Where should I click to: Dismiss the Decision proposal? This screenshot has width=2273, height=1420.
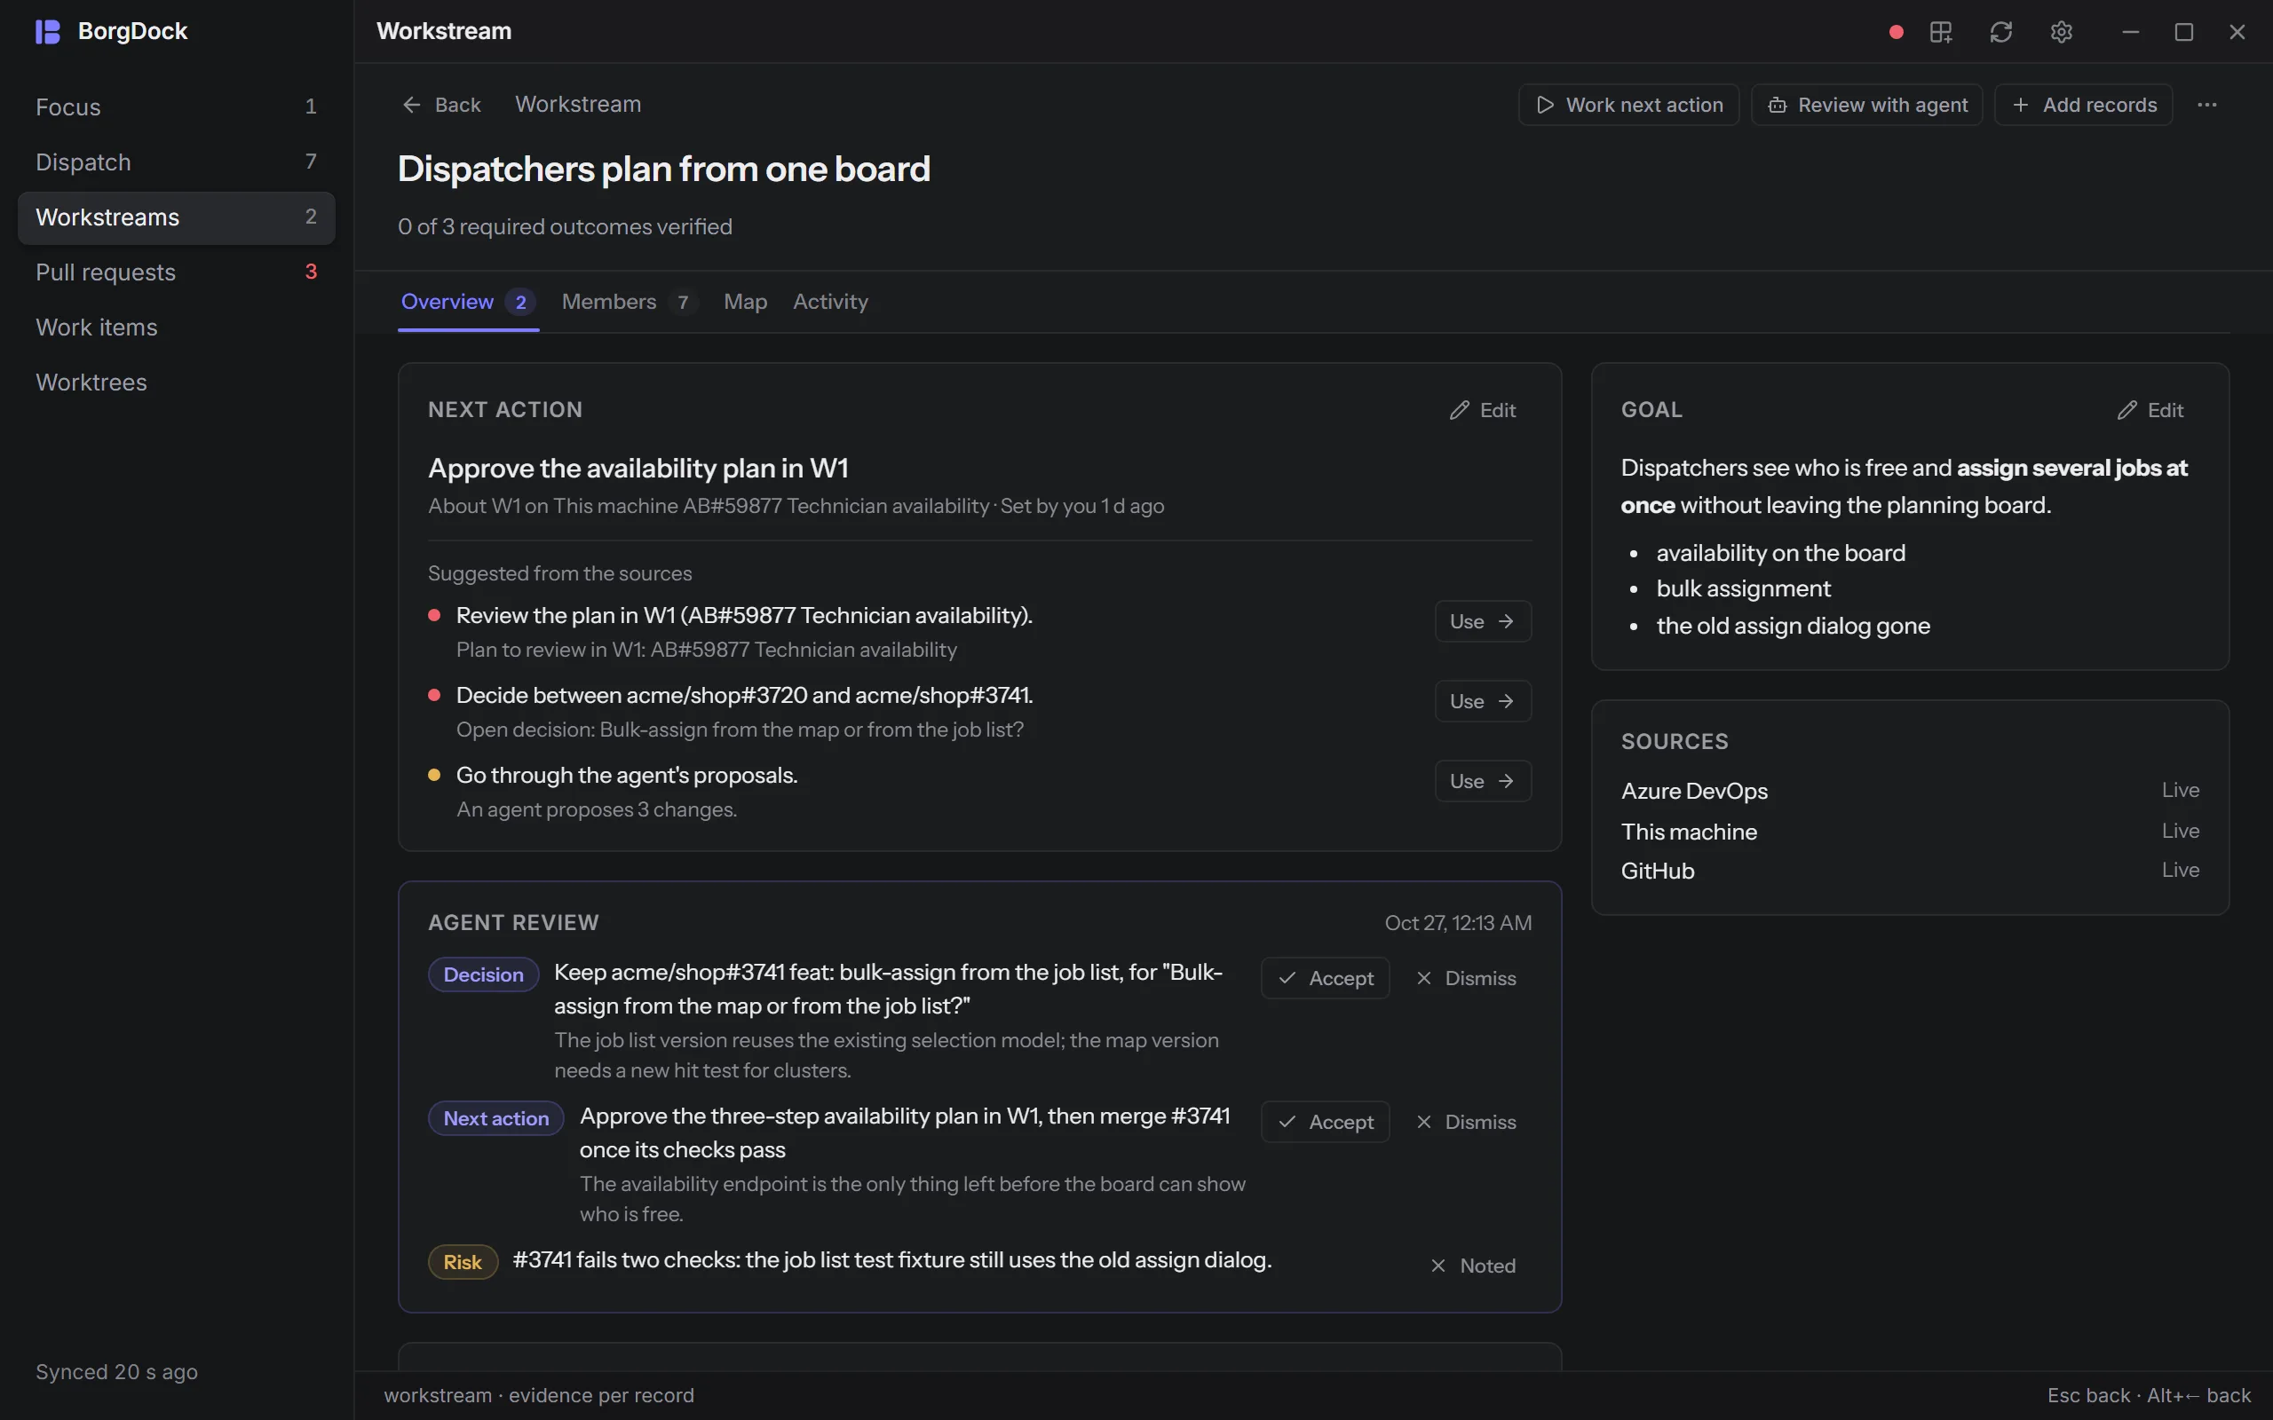(1466, 979)
